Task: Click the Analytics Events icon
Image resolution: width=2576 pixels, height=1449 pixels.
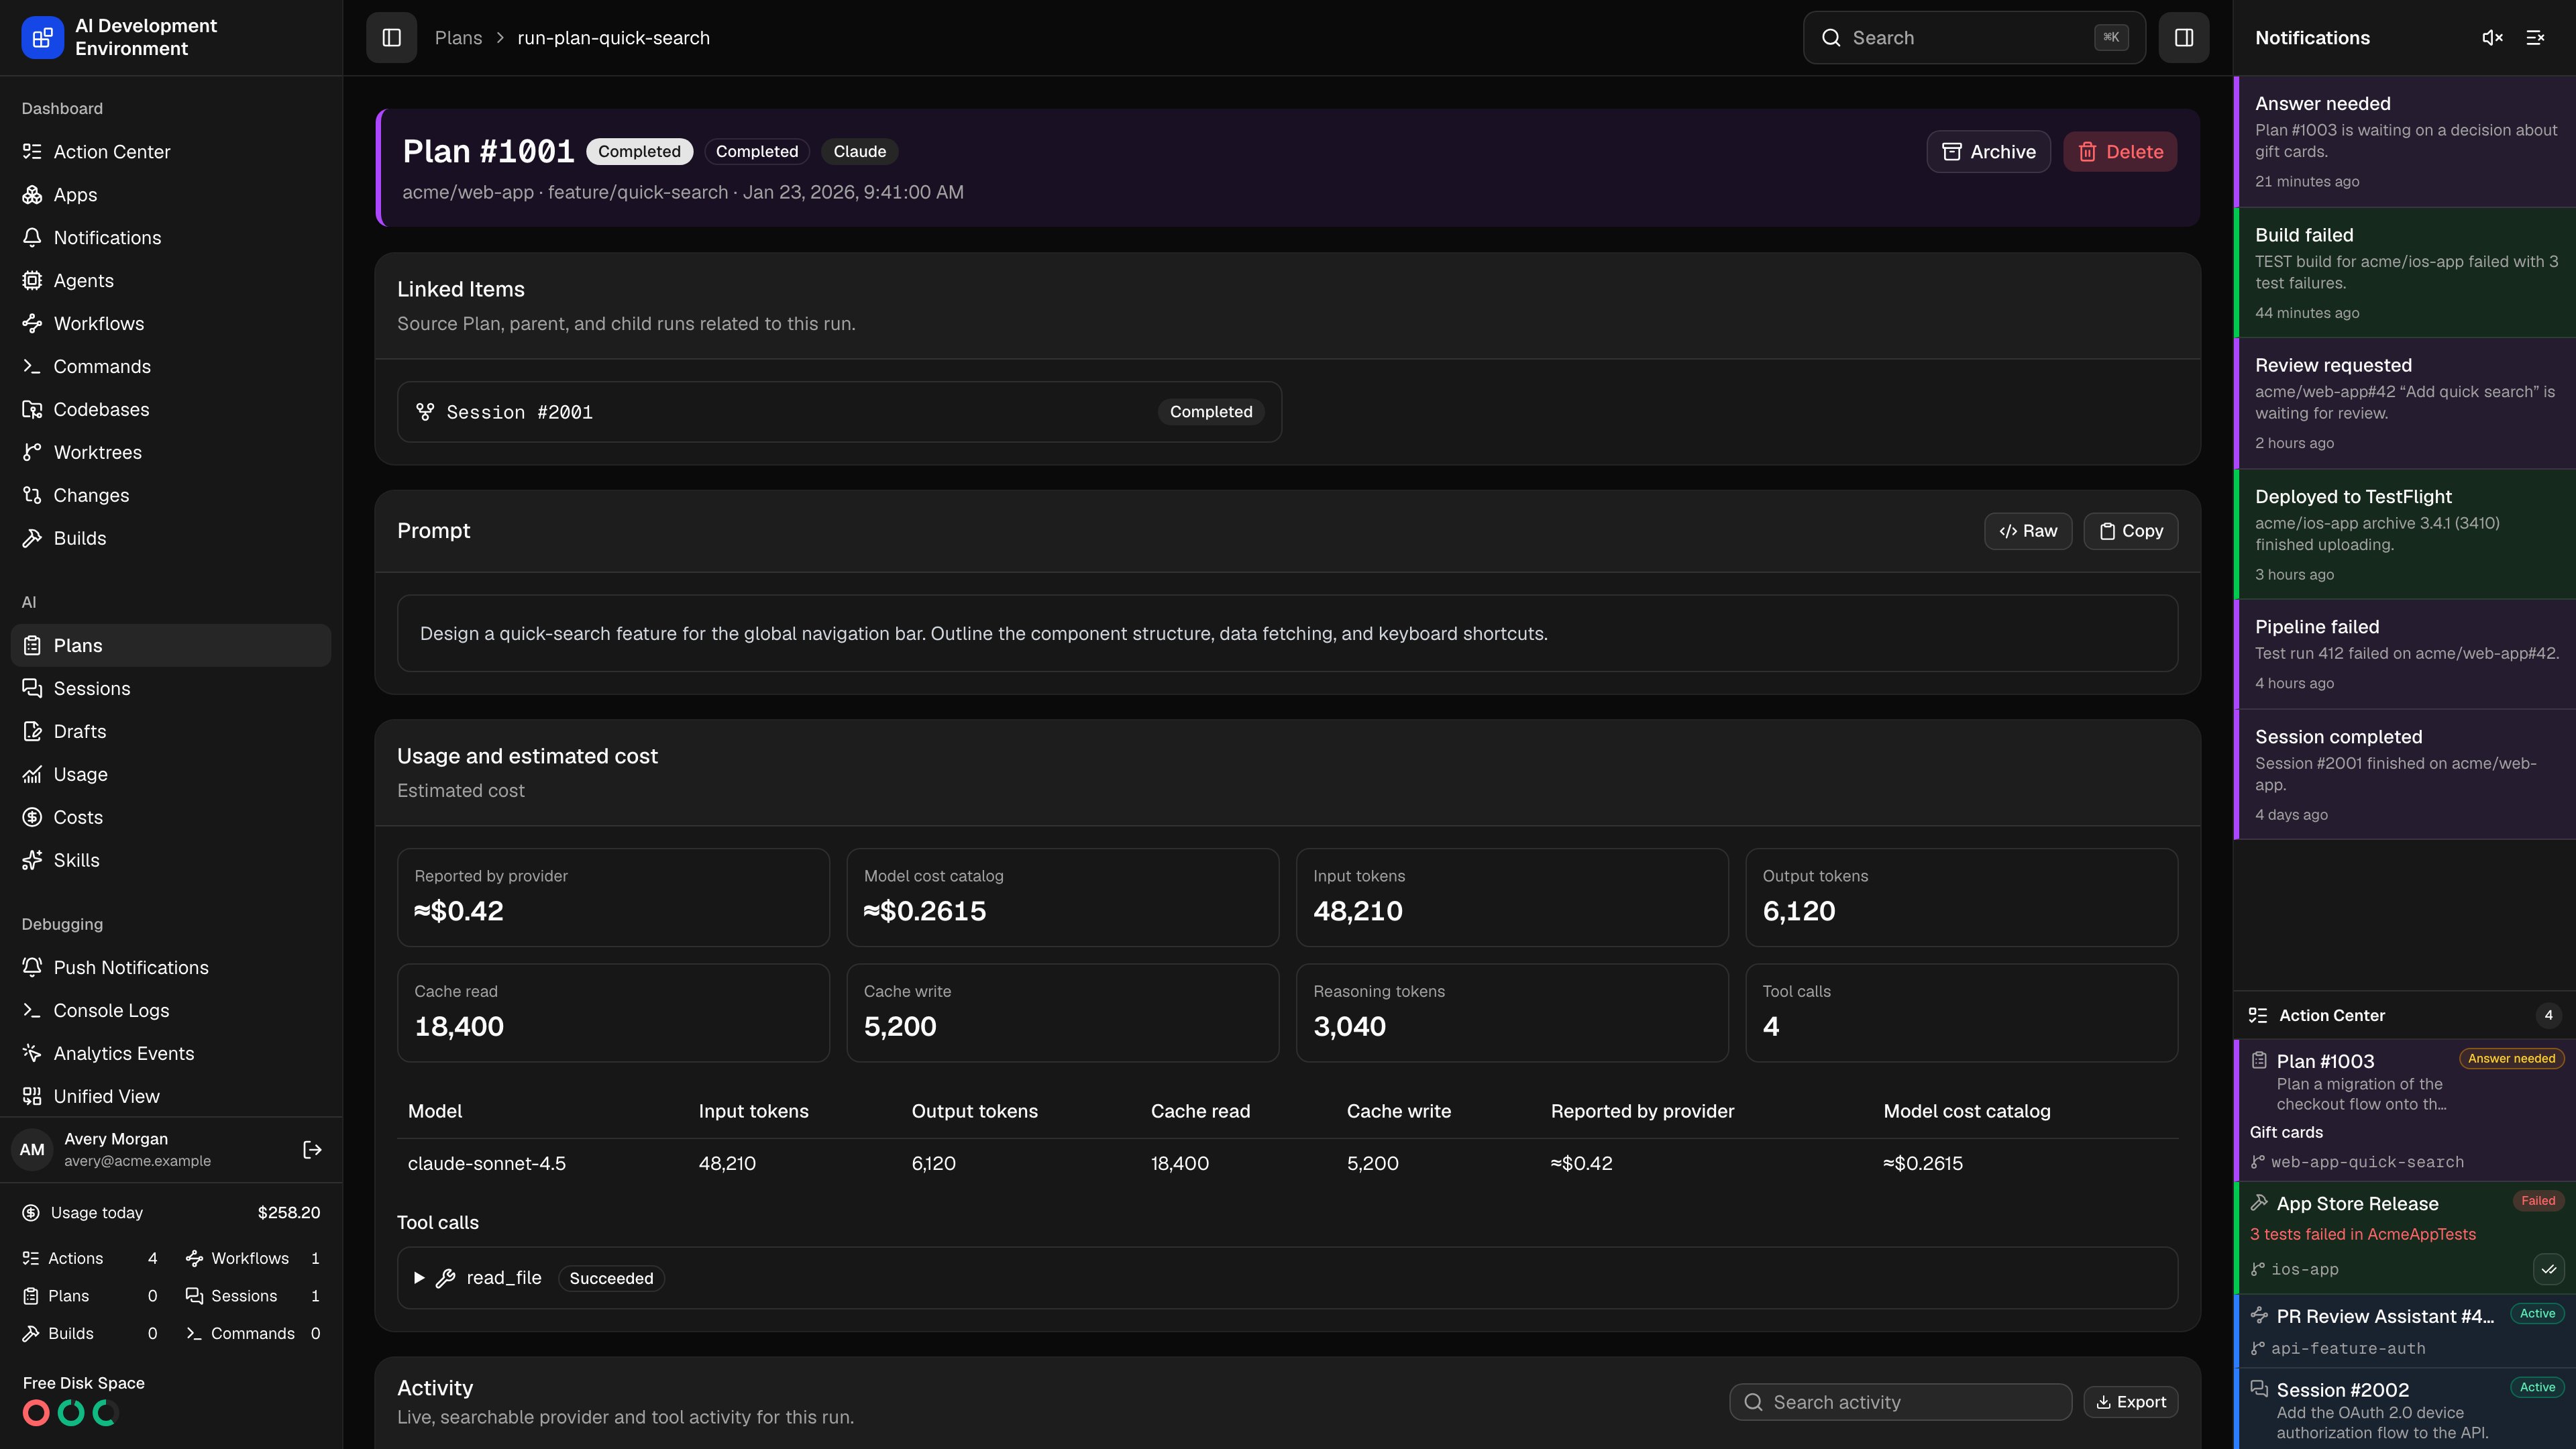Action: coord(32,1054)
